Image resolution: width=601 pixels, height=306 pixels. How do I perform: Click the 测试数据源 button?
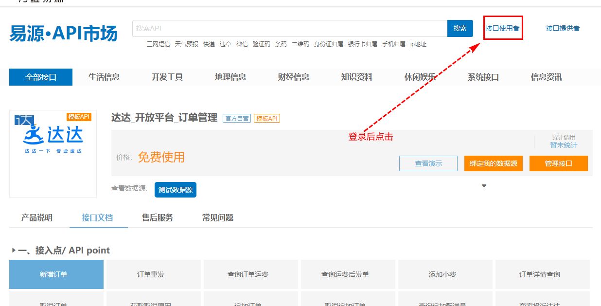[176, 190]
